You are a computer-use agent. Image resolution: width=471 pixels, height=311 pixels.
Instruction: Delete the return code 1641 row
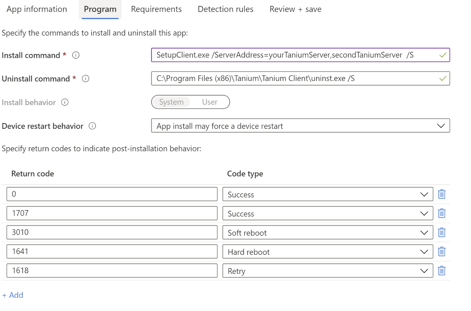442,251
